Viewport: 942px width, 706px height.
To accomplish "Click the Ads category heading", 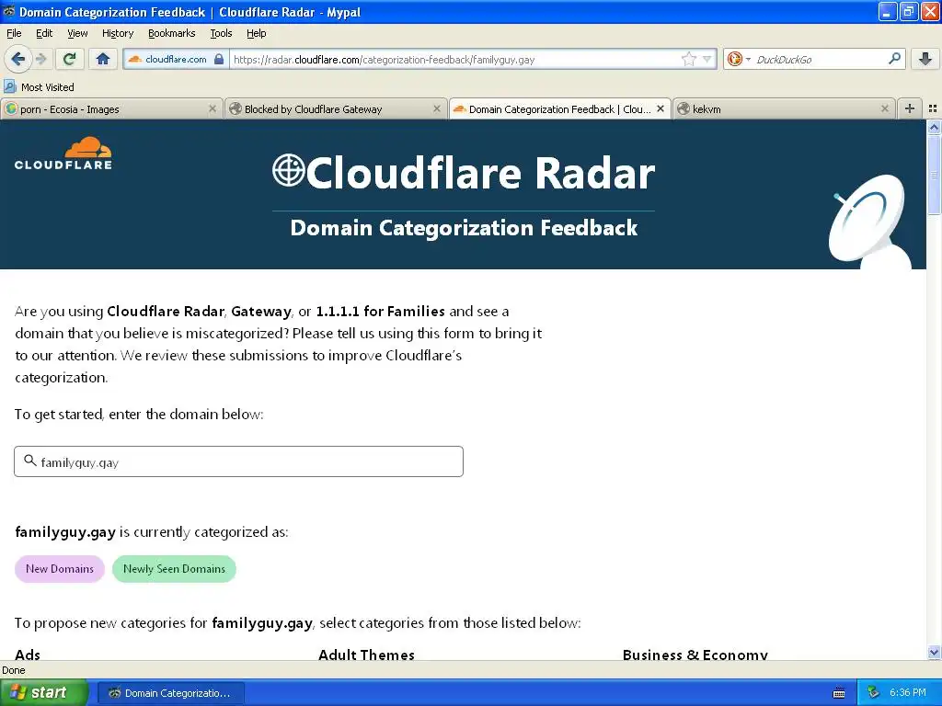I will (x=28, y=655).
